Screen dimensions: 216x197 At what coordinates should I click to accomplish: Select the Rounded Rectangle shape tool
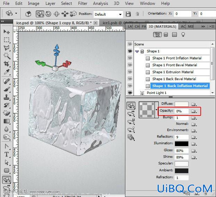point(7,170)
